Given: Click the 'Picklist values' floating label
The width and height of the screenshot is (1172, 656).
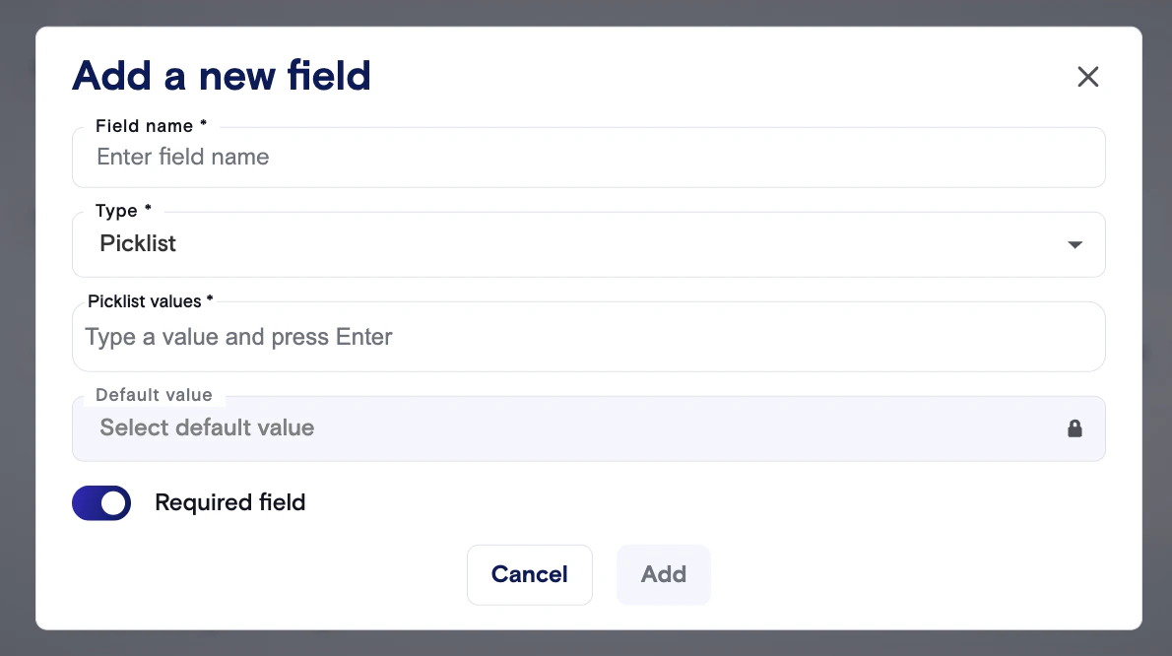Looking at the screenshot, I should [144, 301].
